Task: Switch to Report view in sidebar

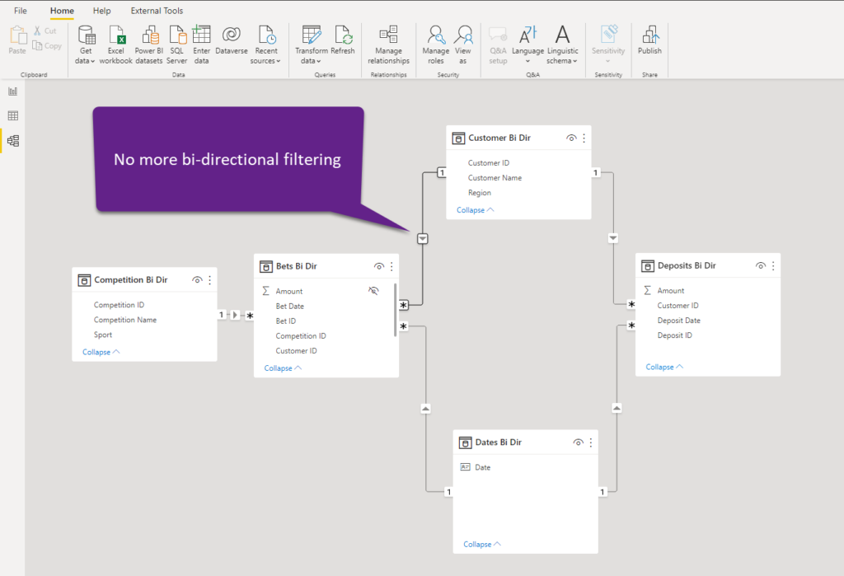Action: 13,91
